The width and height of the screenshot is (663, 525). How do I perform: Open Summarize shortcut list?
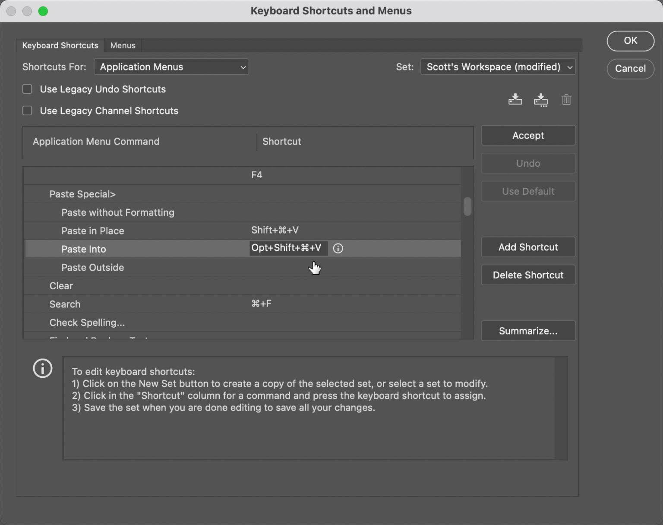528,331
